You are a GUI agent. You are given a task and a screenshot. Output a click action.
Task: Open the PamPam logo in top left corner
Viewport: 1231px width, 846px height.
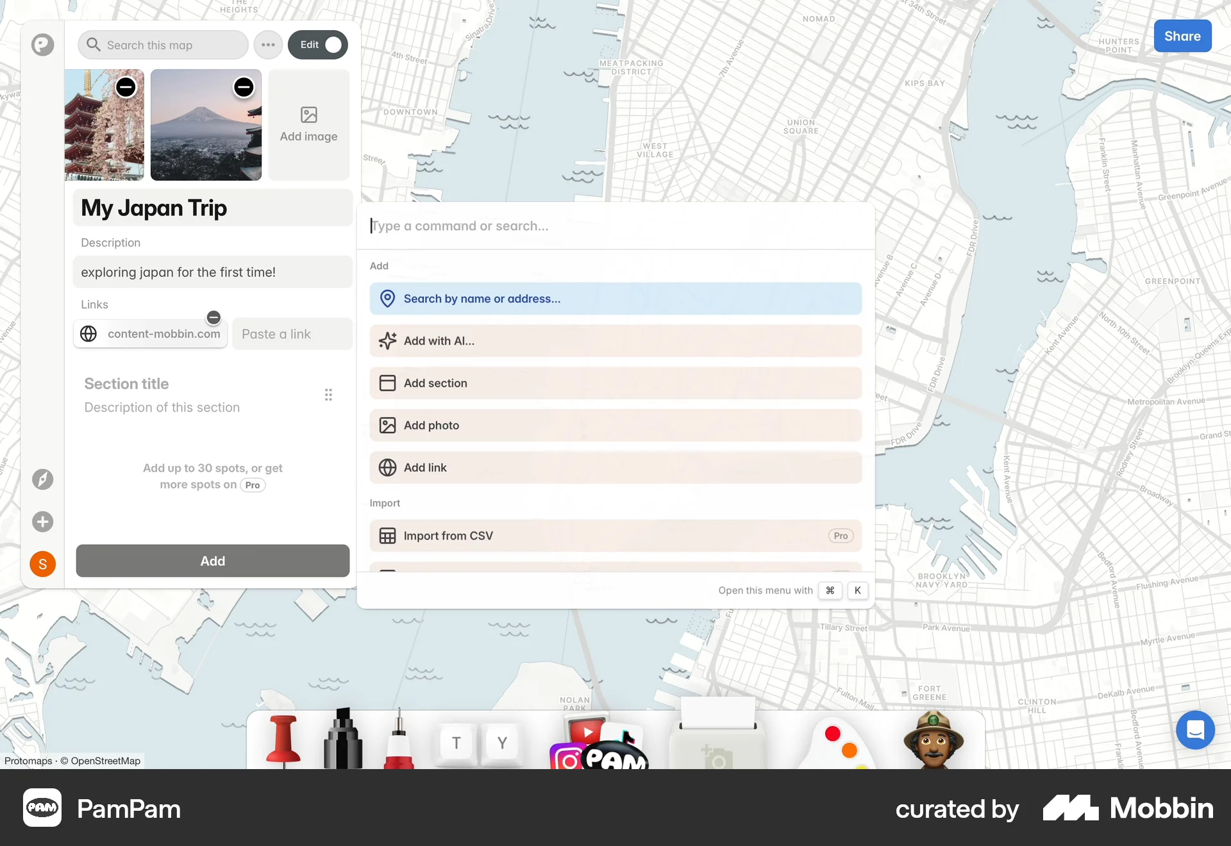pyautogui.click(x=42, y=44)
